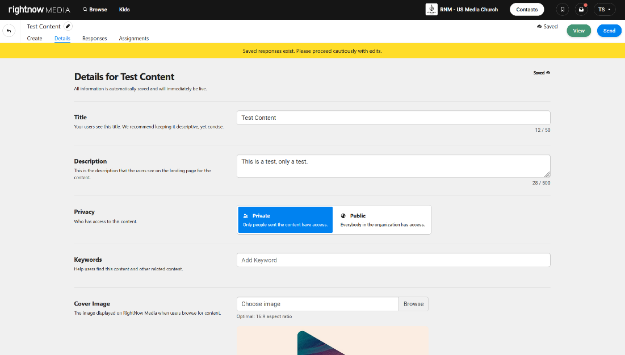Open your bookmarks
Screen dimensions: 625x355
pyautogui.click(x=562, y=9)
